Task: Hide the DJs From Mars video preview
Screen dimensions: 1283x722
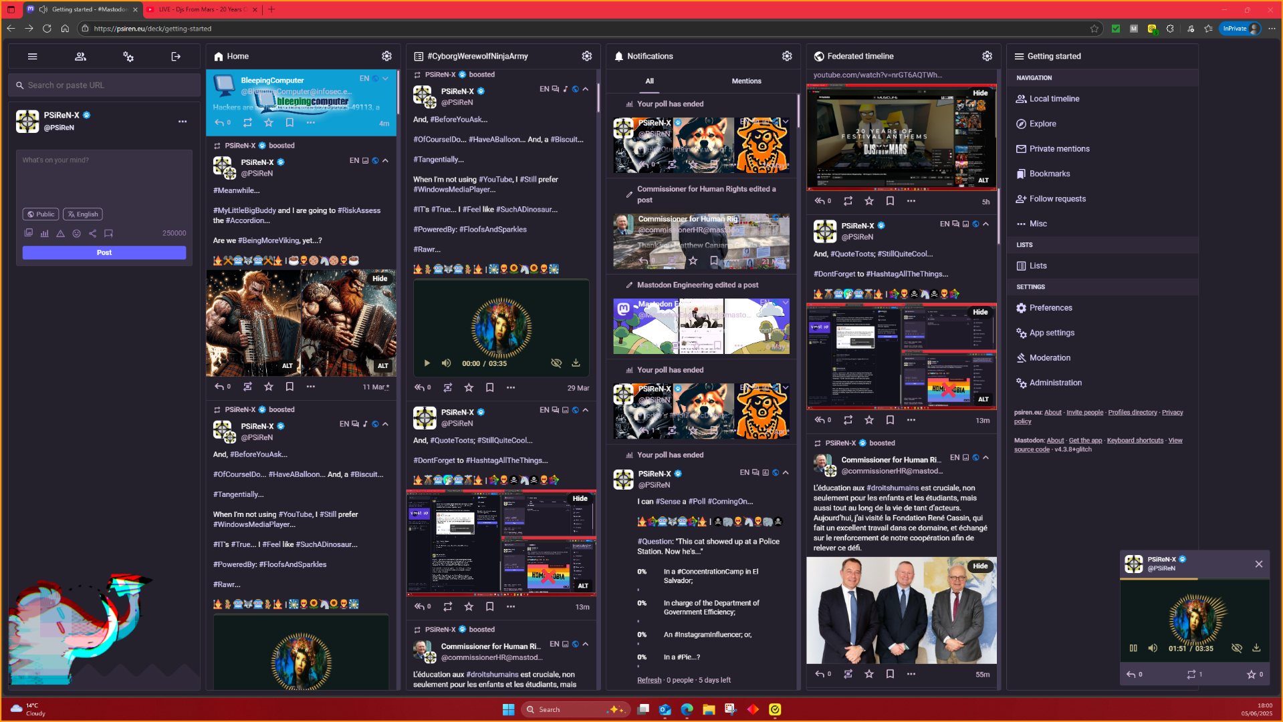Action: (x=980, y=93)
